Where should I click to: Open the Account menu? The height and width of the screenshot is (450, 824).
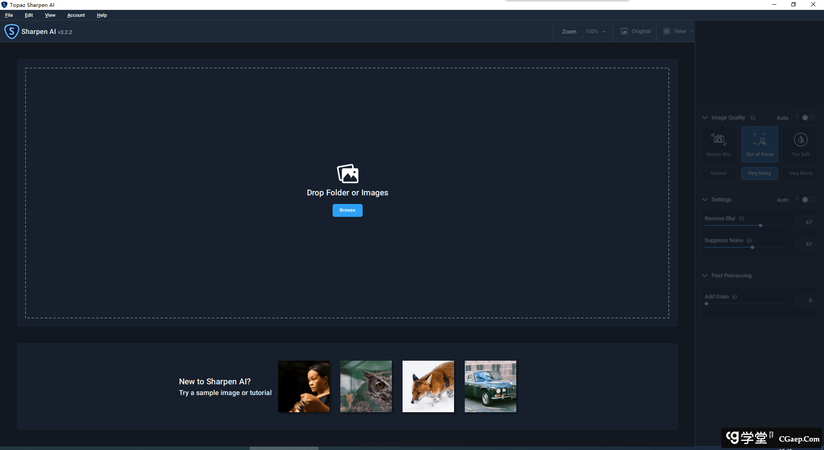pos(76,15)
